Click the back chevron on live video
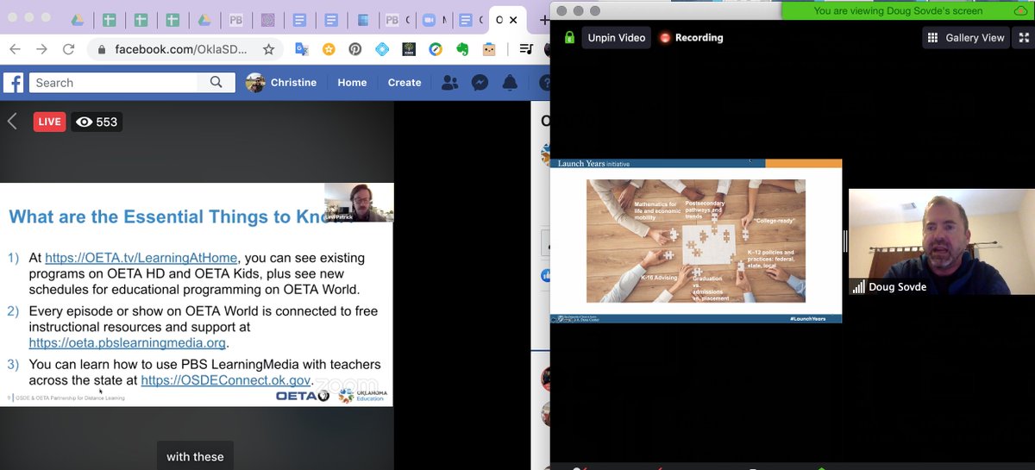The width and height of the screenshot is (1035, 470). point(12,122)
